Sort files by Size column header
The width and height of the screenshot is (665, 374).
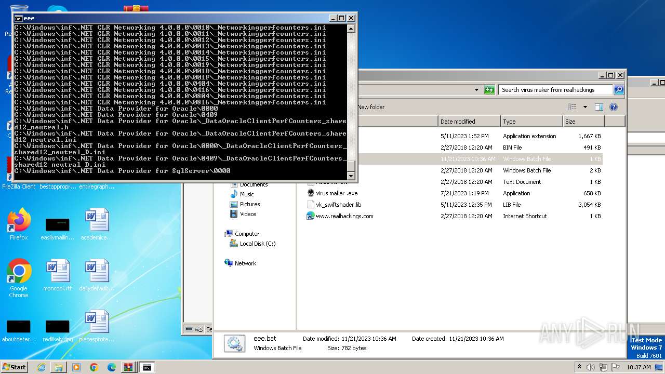coord(583,122)
